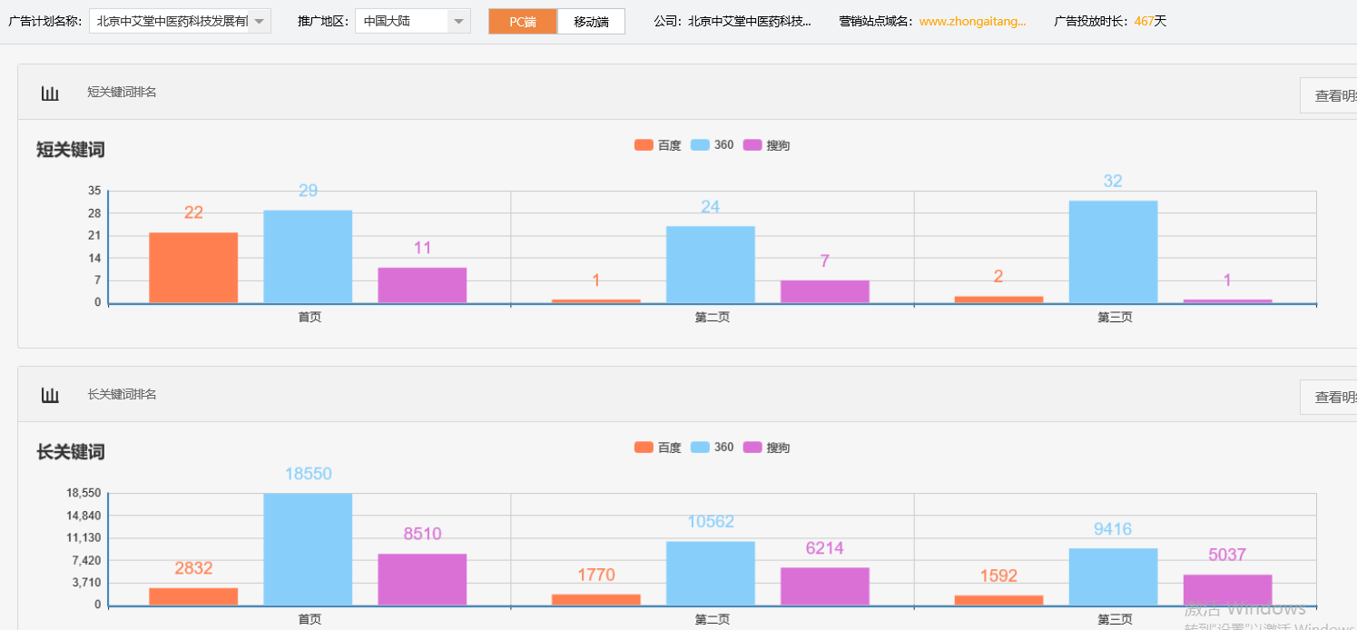Click the 360 首页 bar showing 18550
This screenshot has height=630, width=1357.
pyautogui.click(x=308, y=549)
